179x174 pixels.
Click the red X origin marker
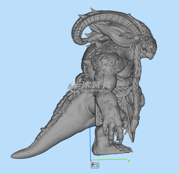coord(91,160)
